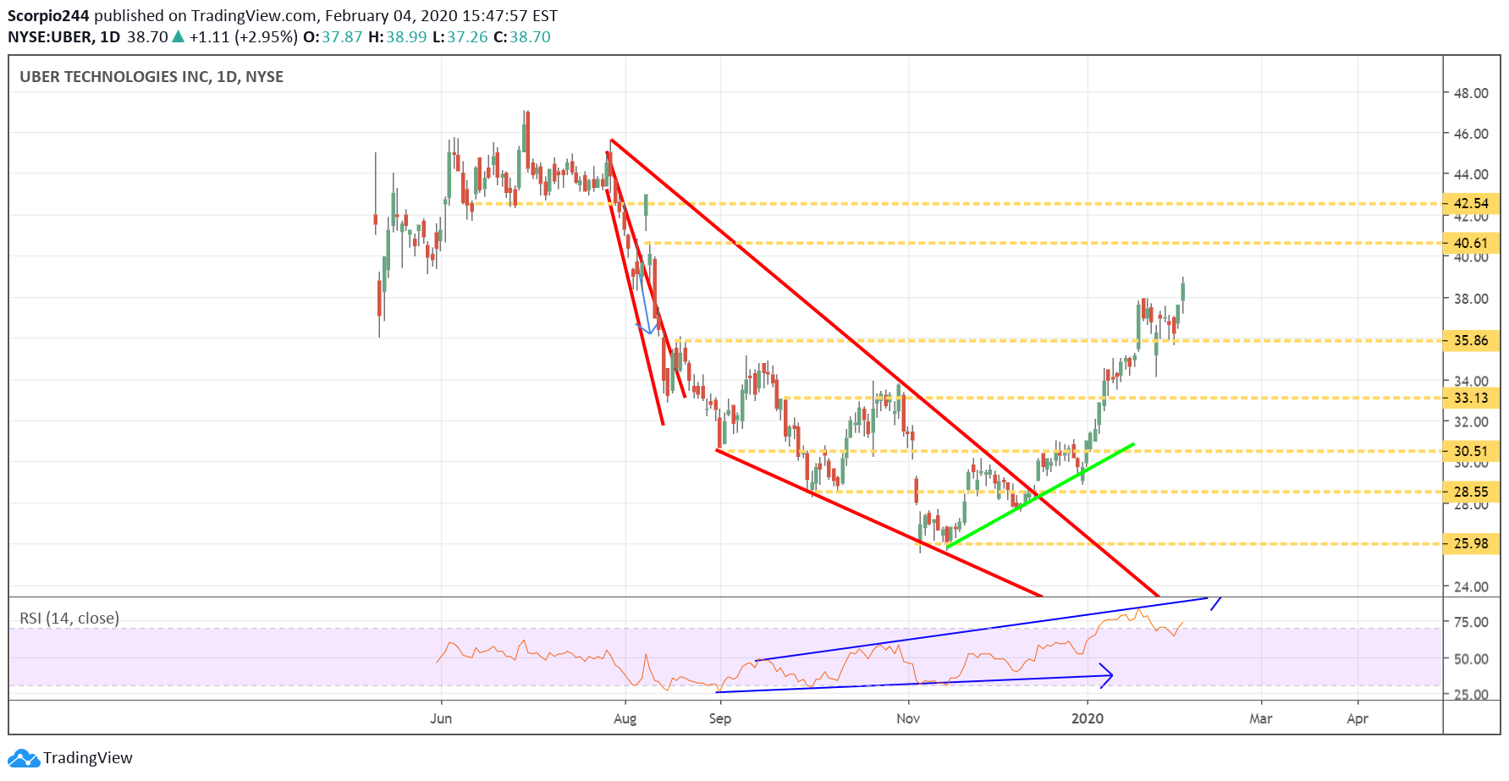Click the 48.00 price axis tick
The height and width of the screenshot is (781, 1509).
pos(1471,93)
